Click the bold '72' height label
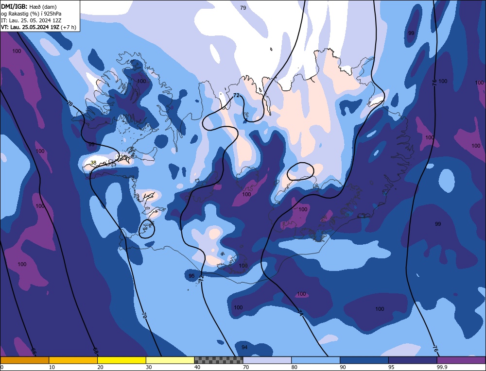Image resolution: width=486 pixels, height=371 pixels. (x=236, y=95)
